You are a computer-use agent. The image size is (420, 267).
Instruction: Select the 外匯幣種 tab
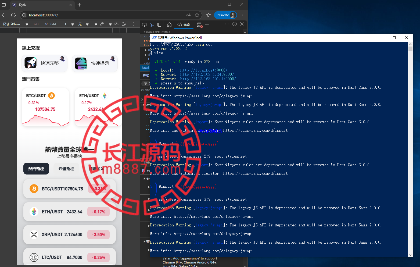(x=66, y=169)
